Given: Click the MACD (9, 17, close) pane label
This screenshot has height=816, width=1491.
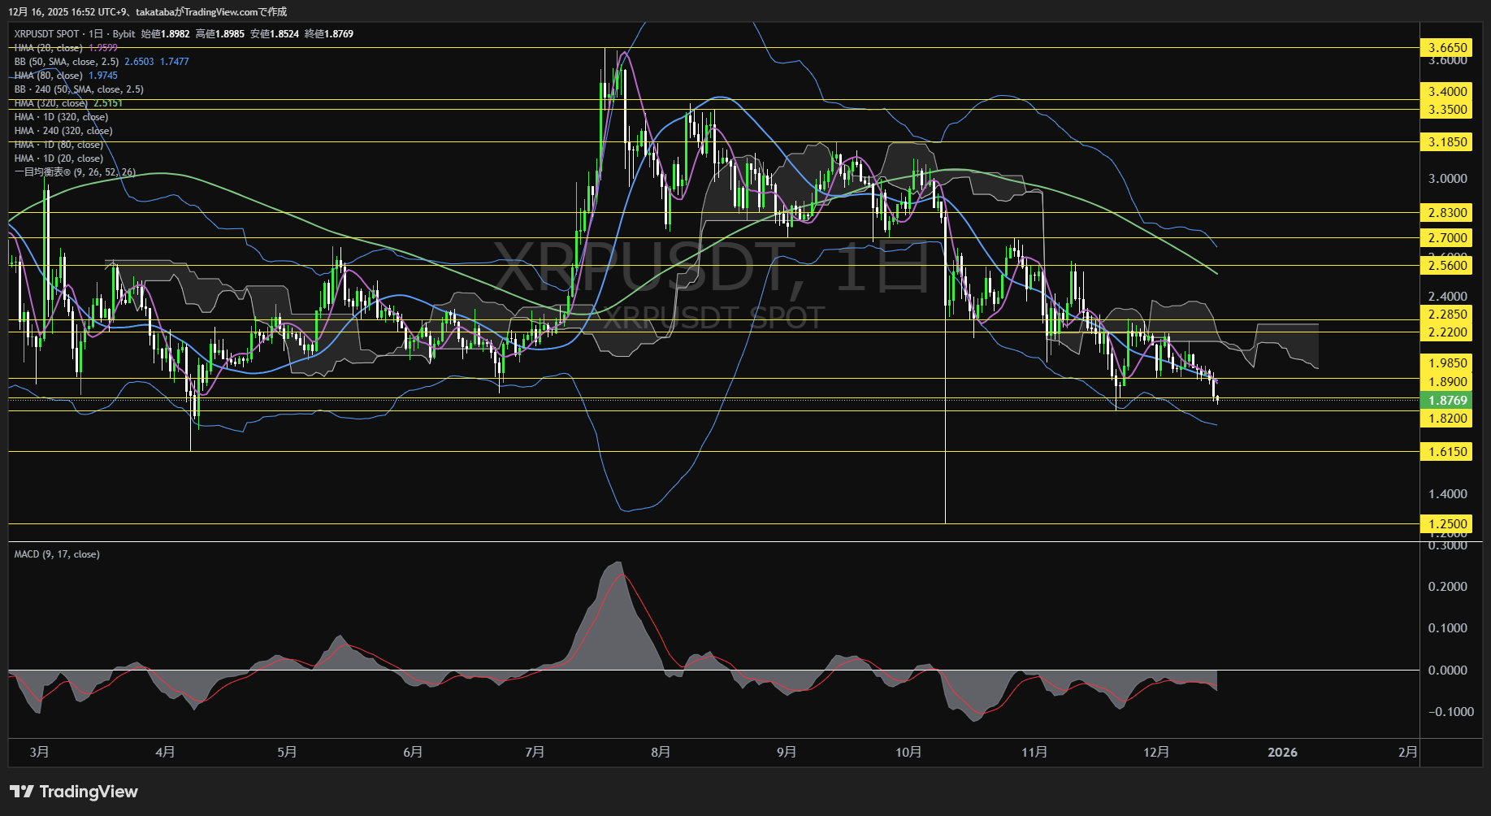Looking at the screenshot, I should pos(56,553).
